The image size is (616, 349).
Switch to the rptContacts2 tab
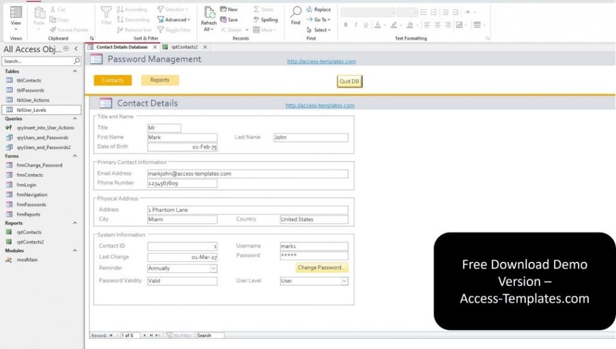click(185, 46)
